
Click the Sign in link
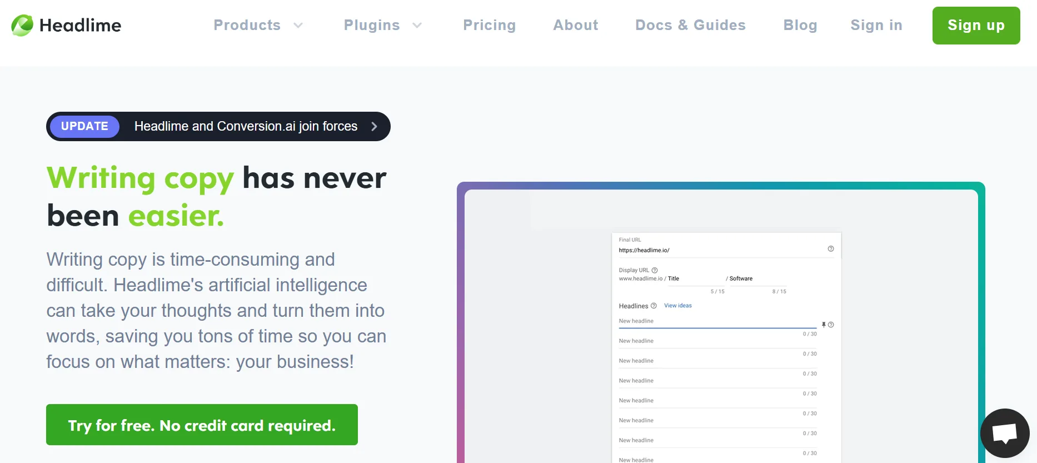(x=876, y=26)
